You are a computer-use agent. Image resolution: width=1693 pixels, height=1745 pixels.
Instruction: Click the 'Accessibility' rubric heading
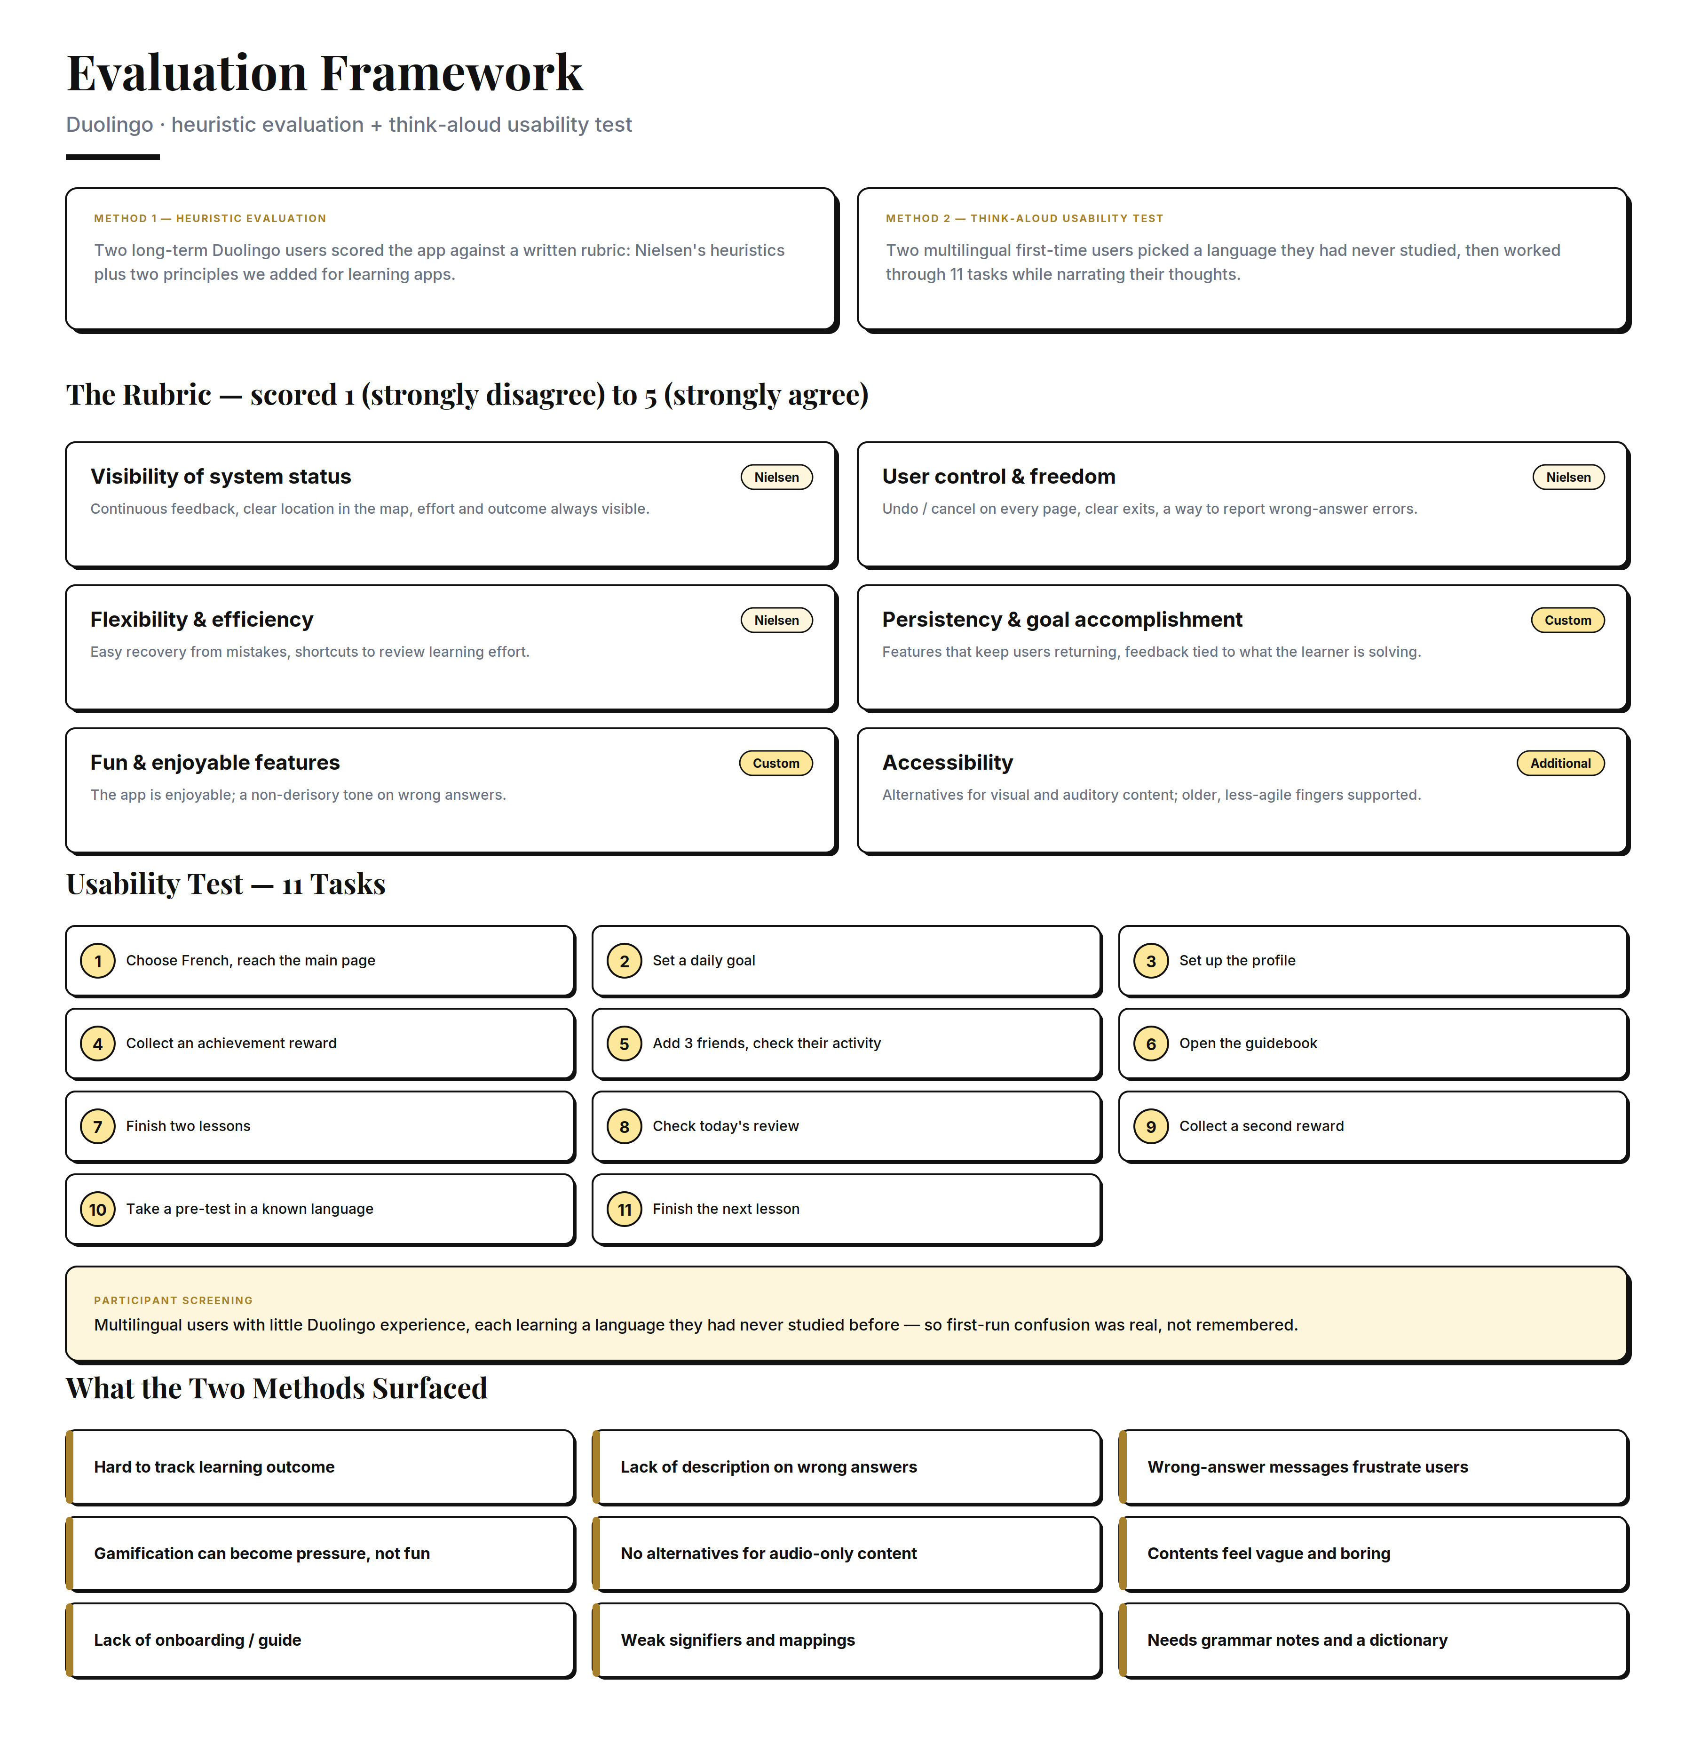click(948, 764)
